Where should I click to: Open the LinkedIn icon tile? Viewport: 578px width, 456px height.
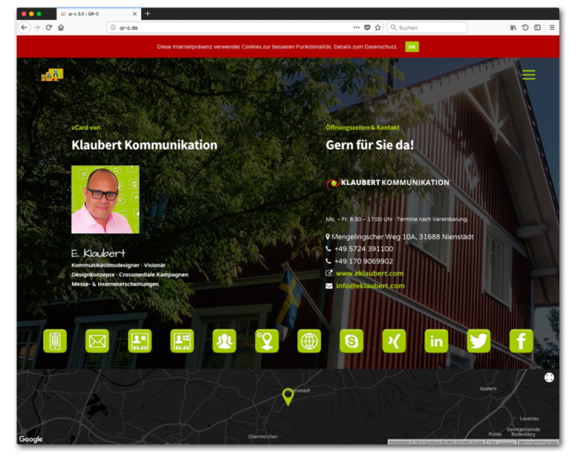pos(437,341)
